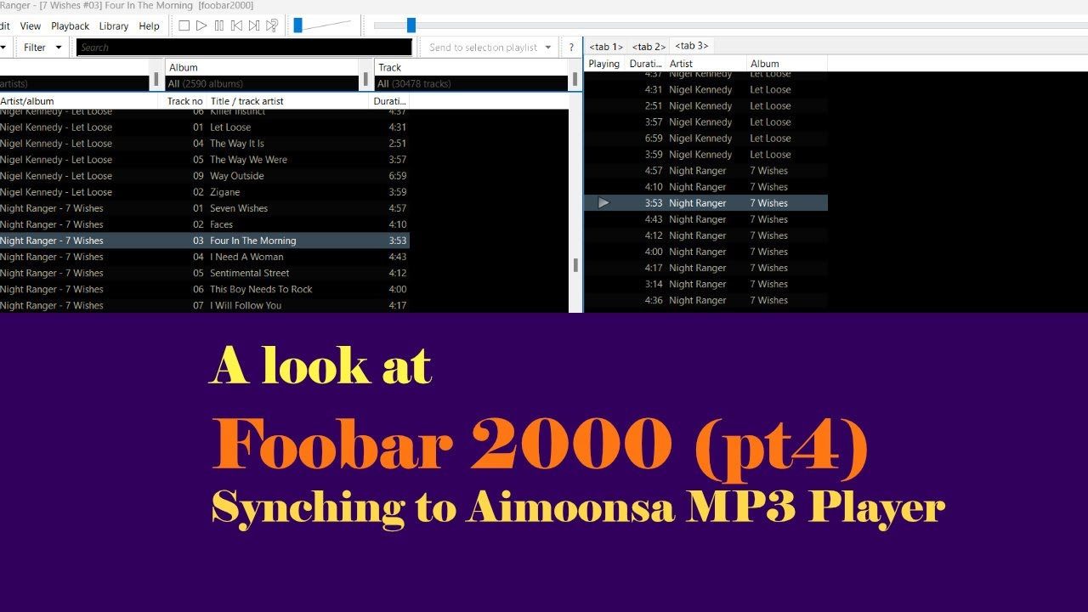Select track Four In The Morning
Viewport: 1088px width, 612px height.
click(204, 241)
